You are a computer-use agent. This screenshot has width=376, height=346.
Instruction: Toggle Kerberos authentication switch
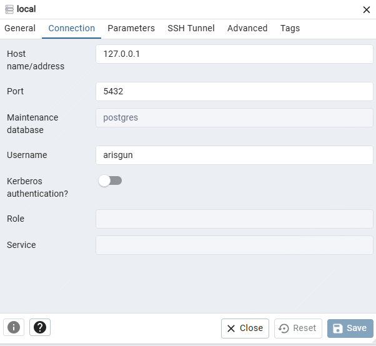pyautogui.click(x=110, y=180)
